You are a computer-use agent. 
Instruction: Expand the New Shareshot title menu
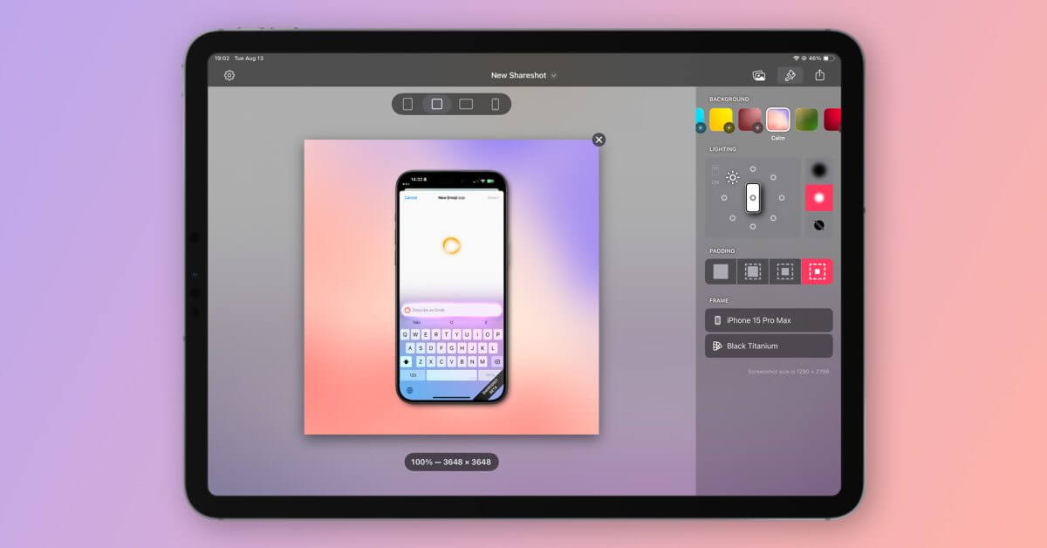tap(523, 75)
